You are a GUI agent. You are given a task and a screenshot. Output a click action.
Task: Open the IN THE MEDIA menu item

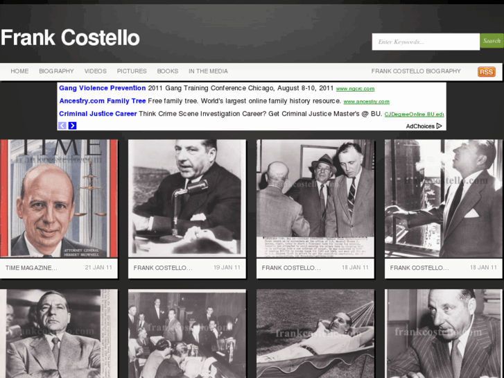208,71
